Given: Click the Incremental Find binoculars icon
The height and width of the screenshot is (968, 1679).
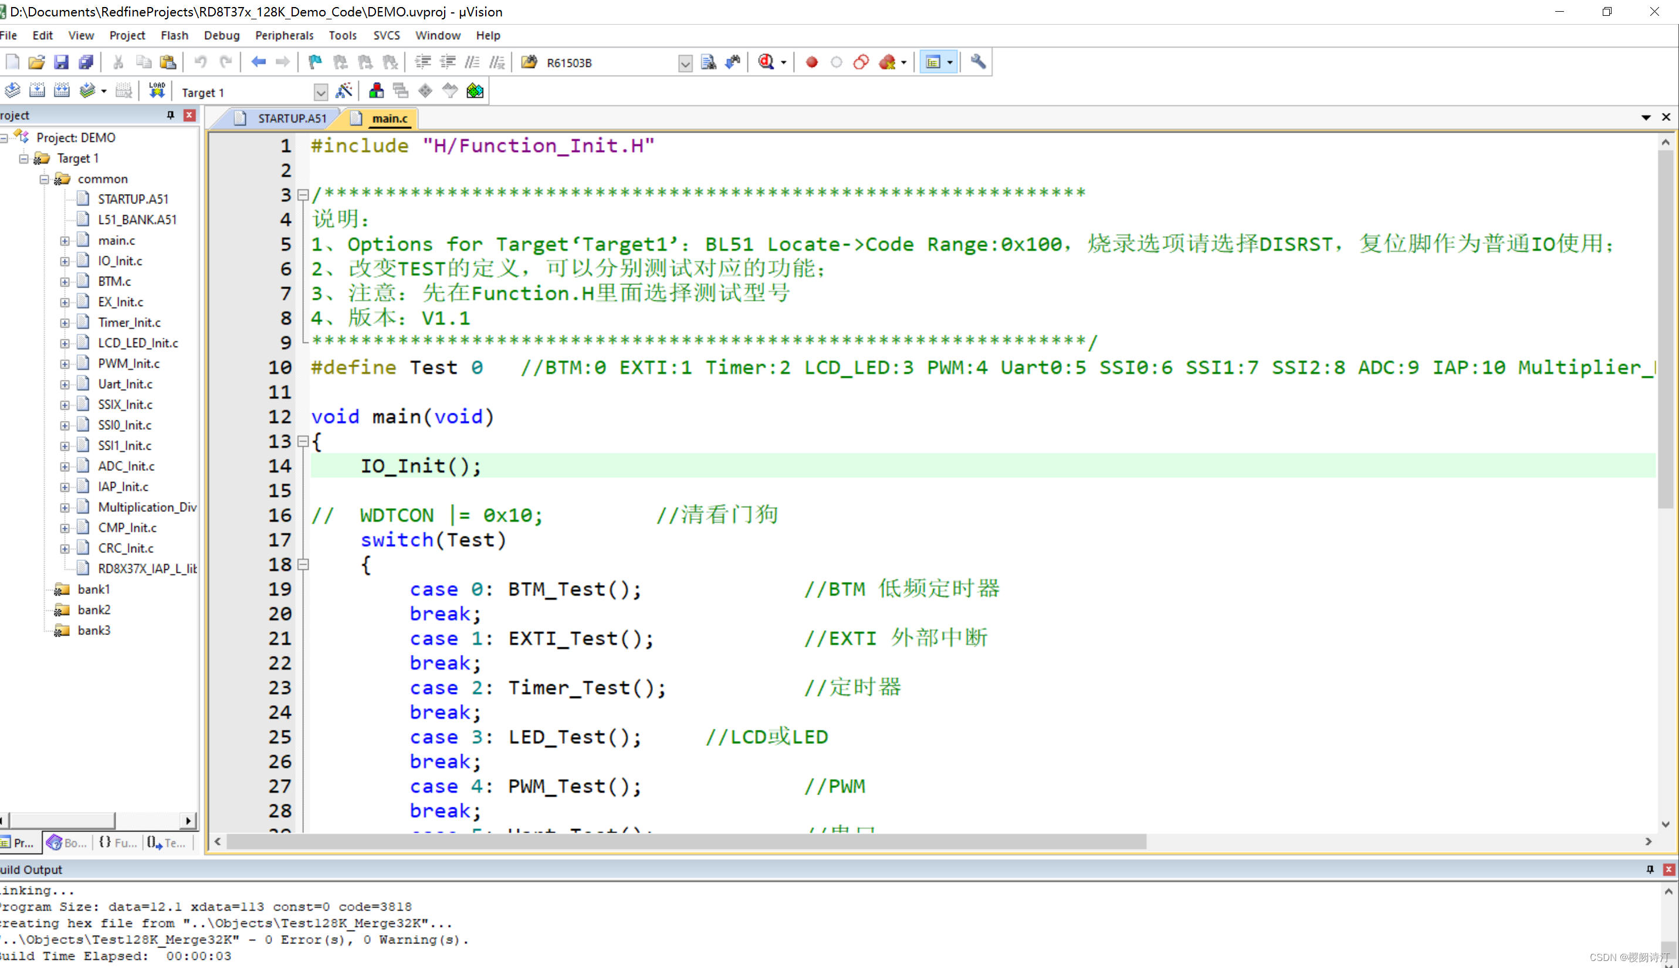Looking at the screenshot, I should coord(733,63).
